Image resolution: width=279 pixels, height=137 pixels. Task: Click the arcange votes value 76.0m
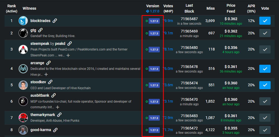(x=168, y=68)
